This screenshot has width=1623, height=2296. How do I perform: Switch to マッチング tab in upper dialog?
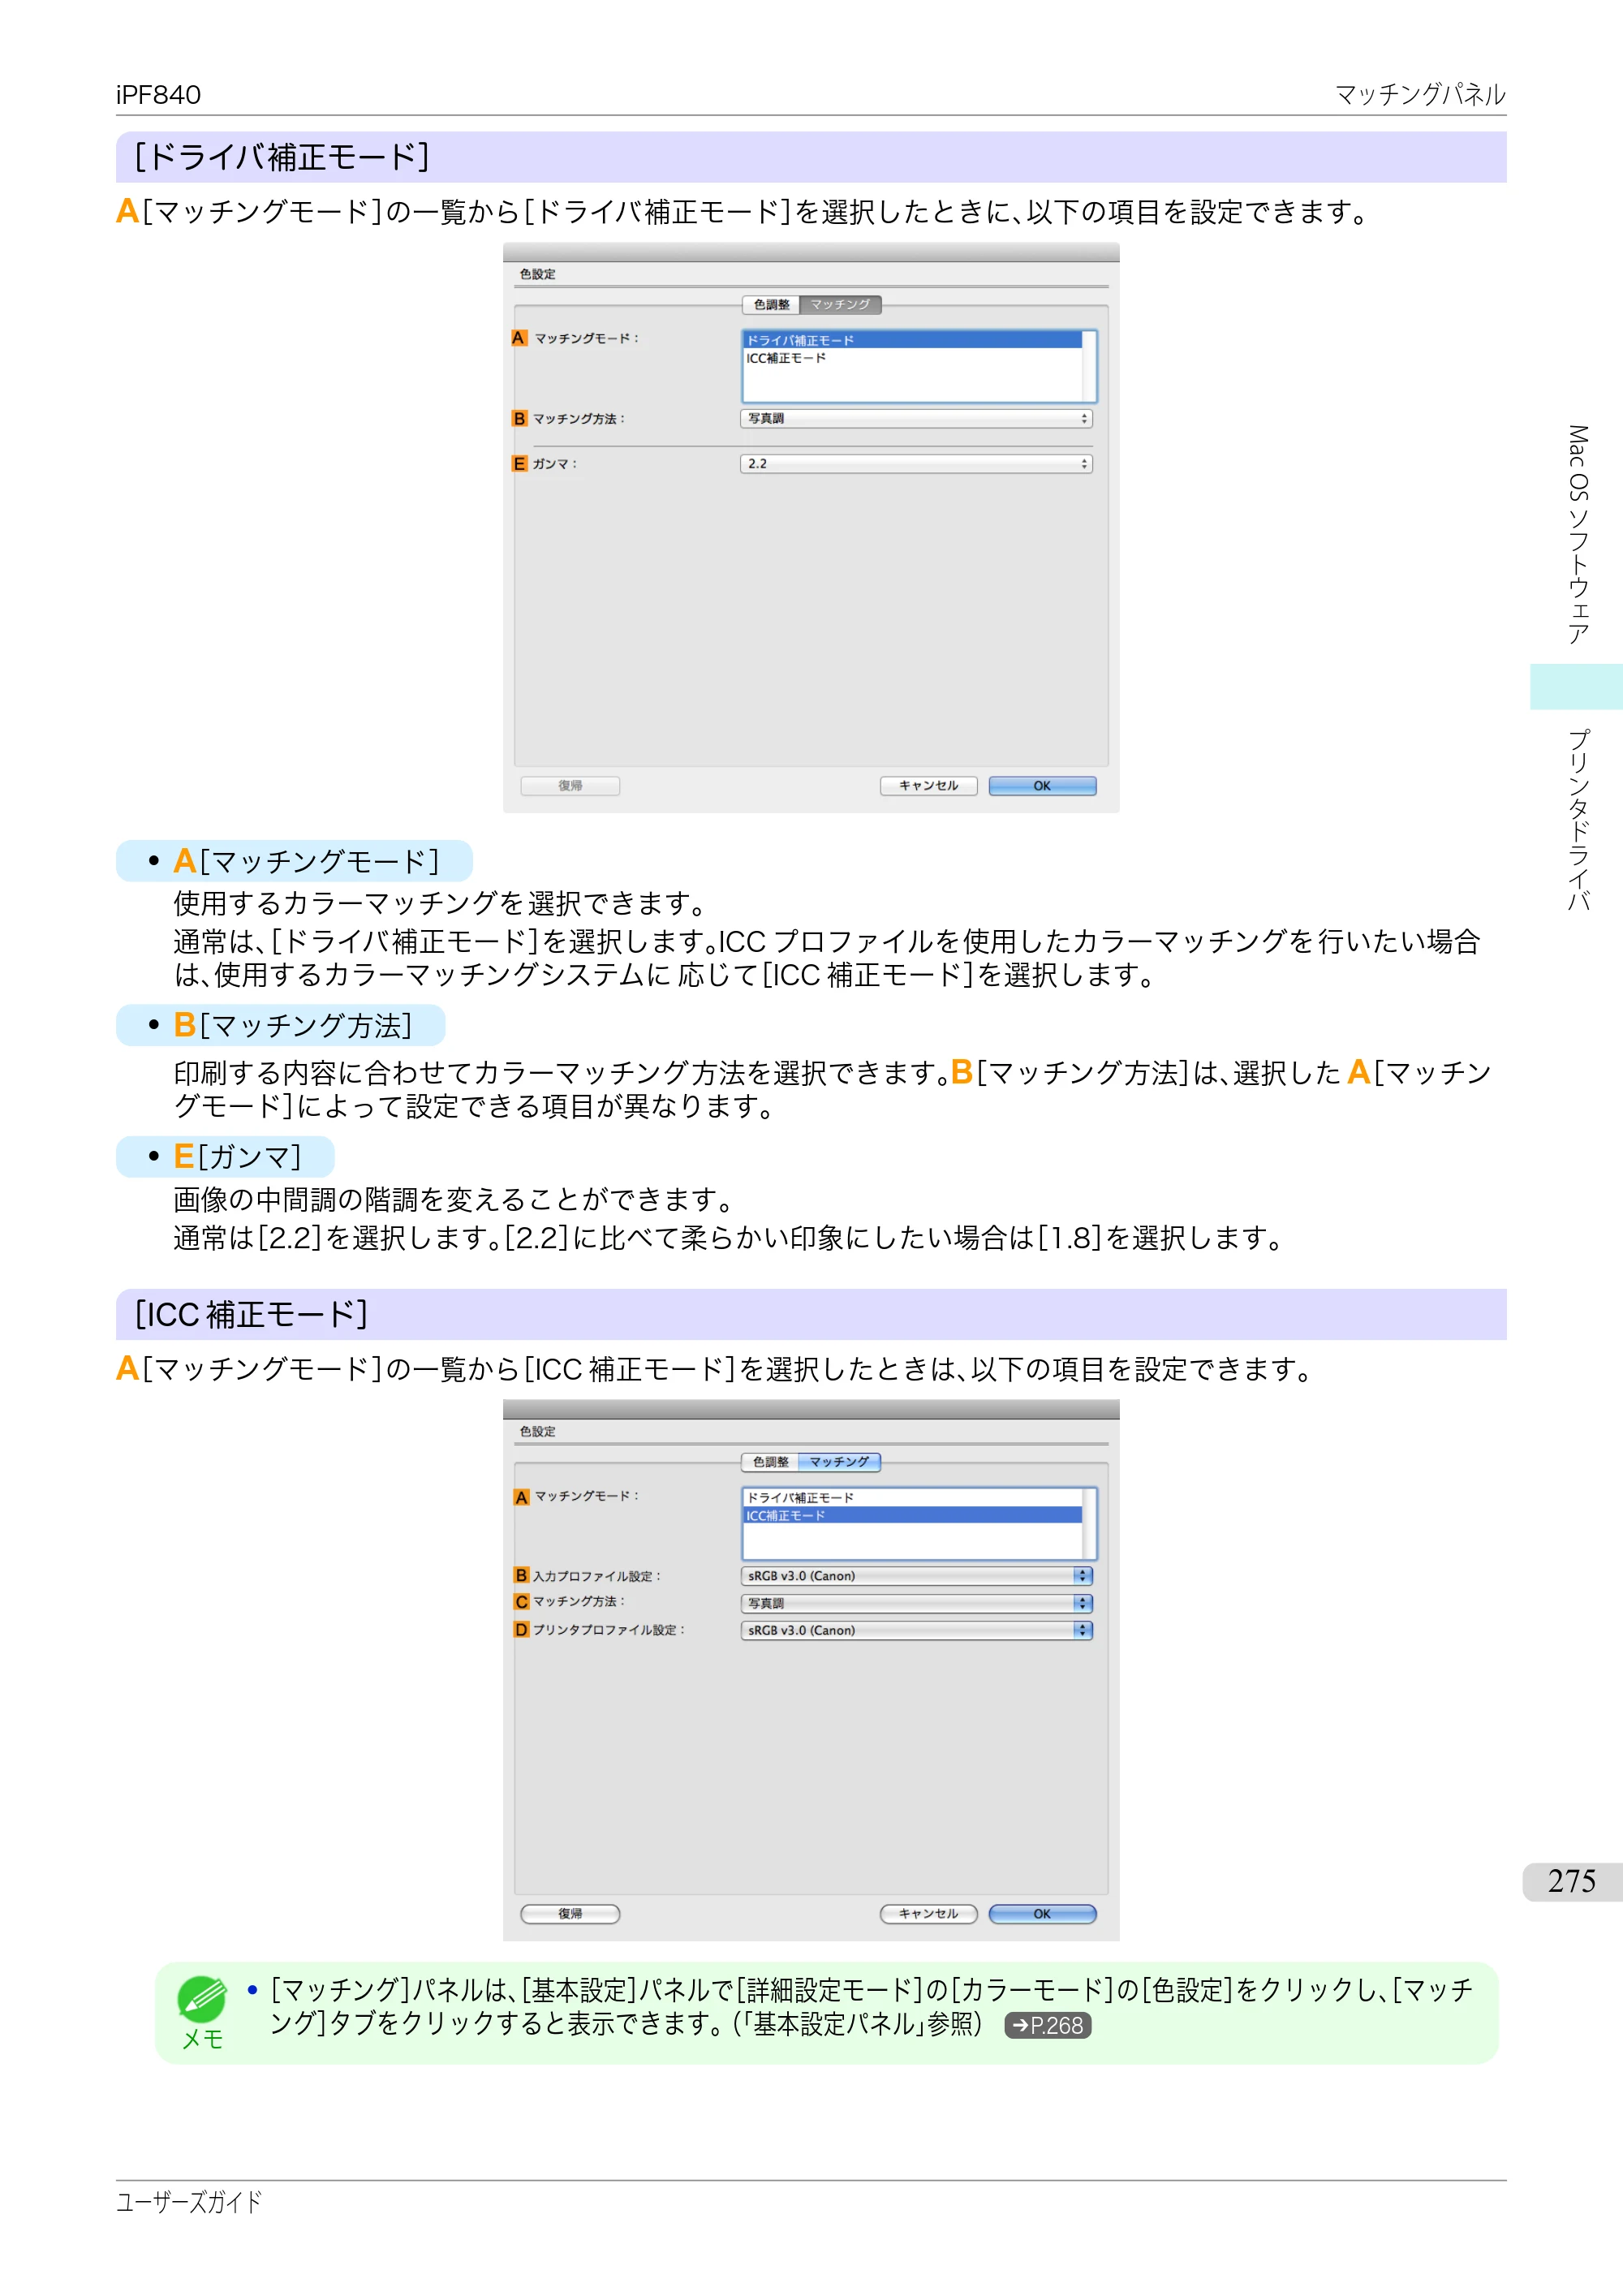pos(840,305)
